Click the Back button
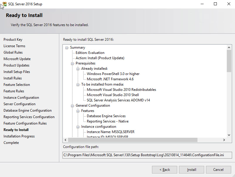 click(x=164, y=169)
